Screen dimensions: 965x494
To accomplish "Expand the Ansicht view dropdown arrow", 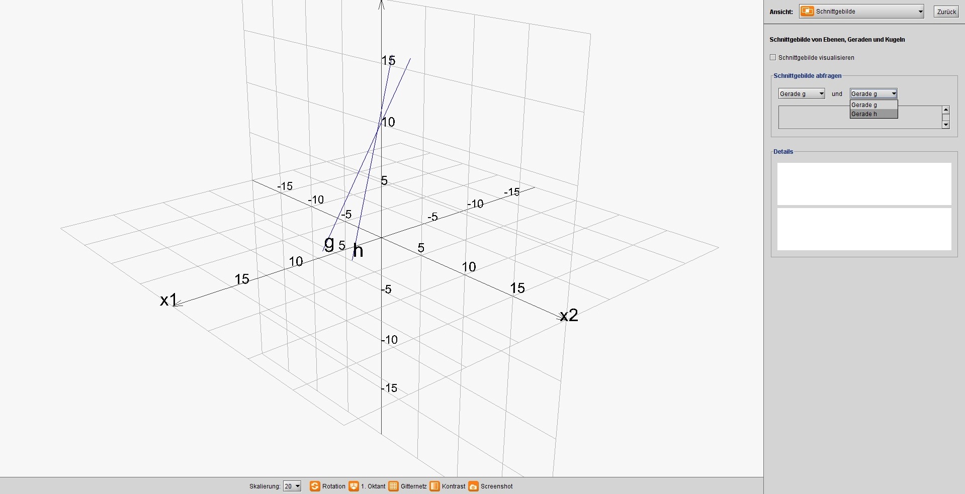I will pyautogui.click(x=920, y=12).
